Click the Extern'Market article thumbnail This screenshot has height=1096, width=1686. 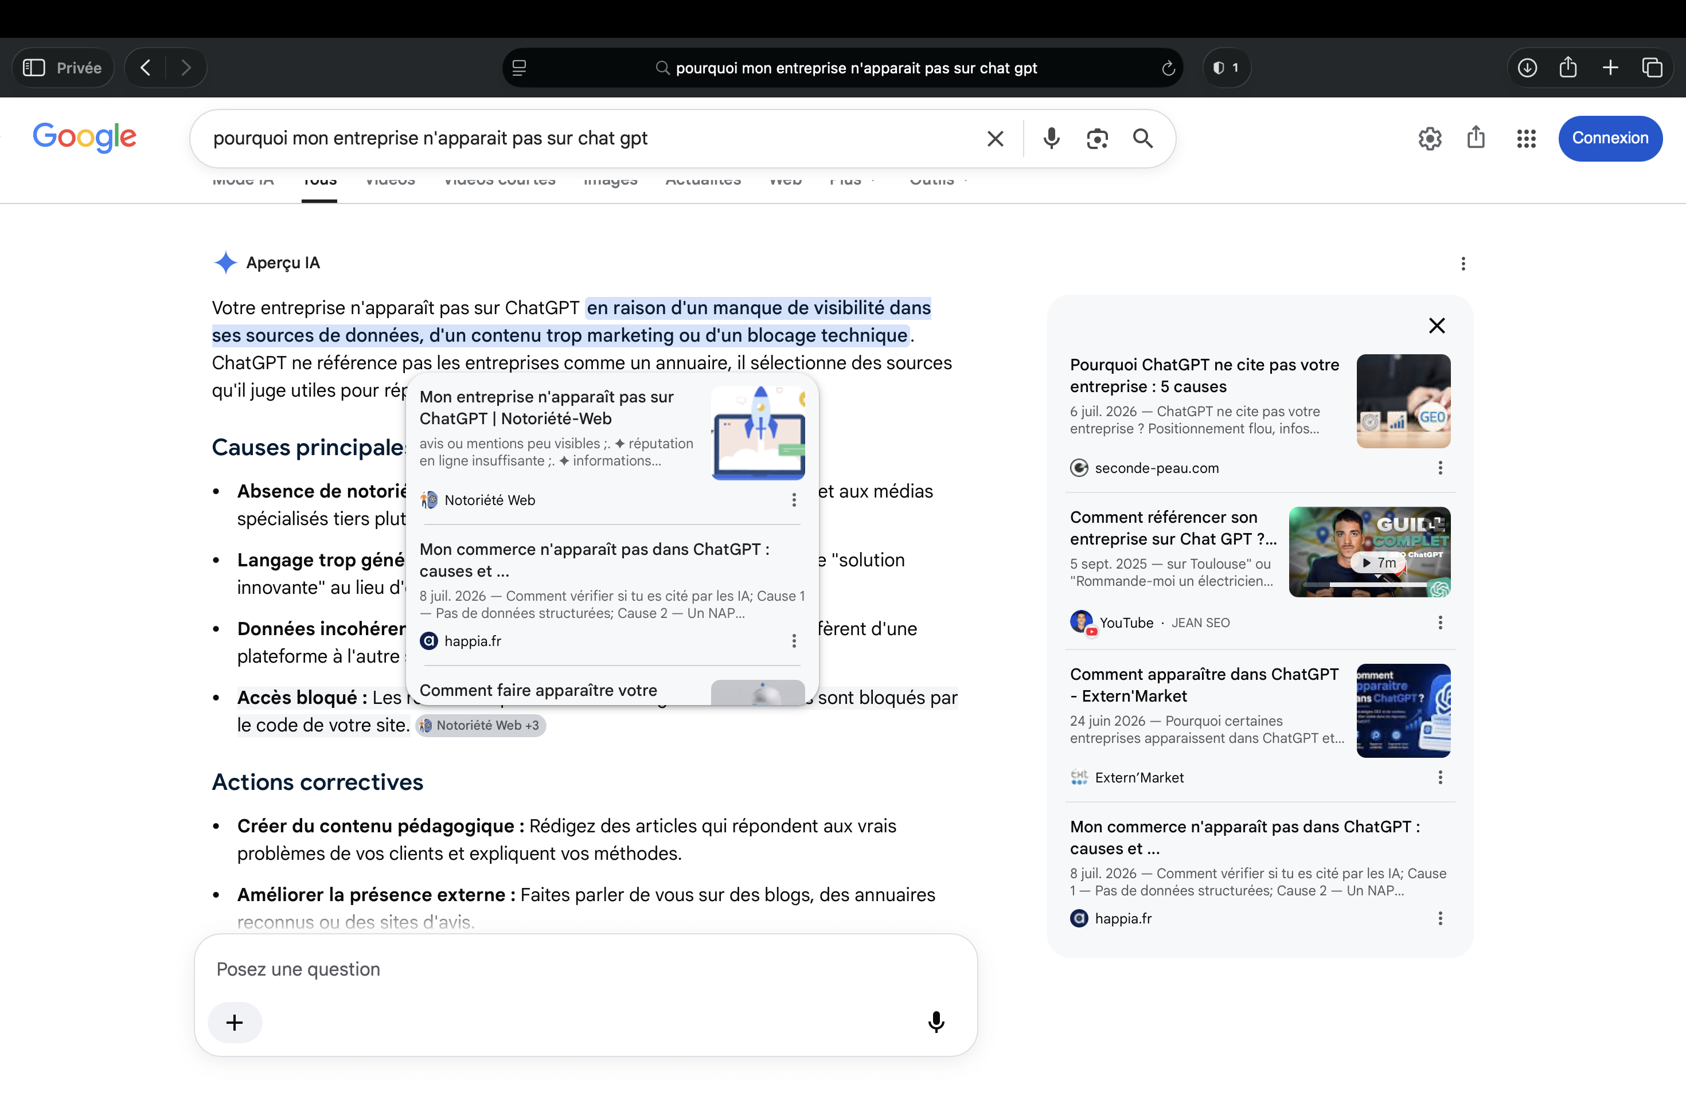1403,710
